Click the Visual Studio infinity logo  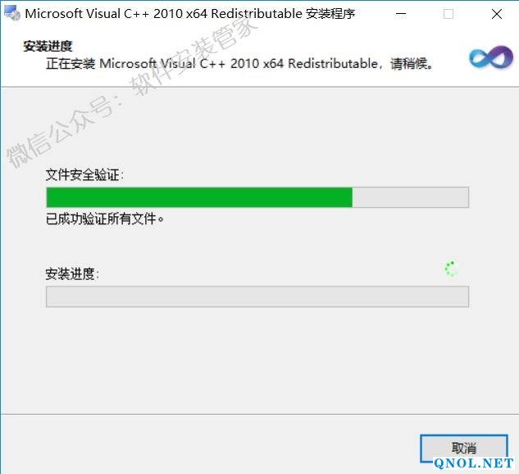point(491,57)
